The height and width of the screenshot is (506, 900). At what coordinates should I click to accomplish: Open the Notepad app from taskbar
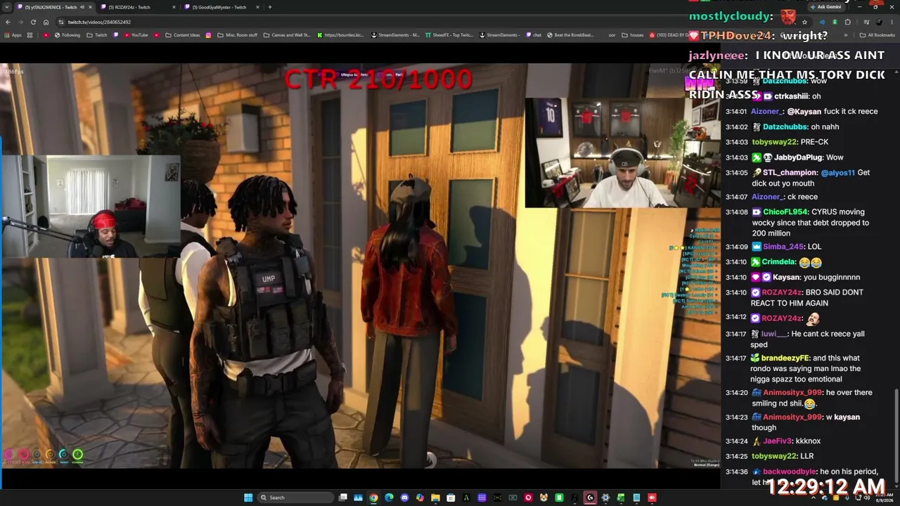pyautogui.click(x=636, y=498)
